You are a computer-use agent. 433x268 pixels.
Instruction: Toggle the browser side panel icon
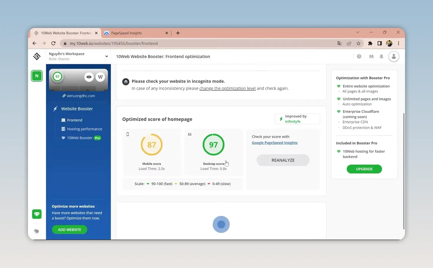tap(380, 43)
